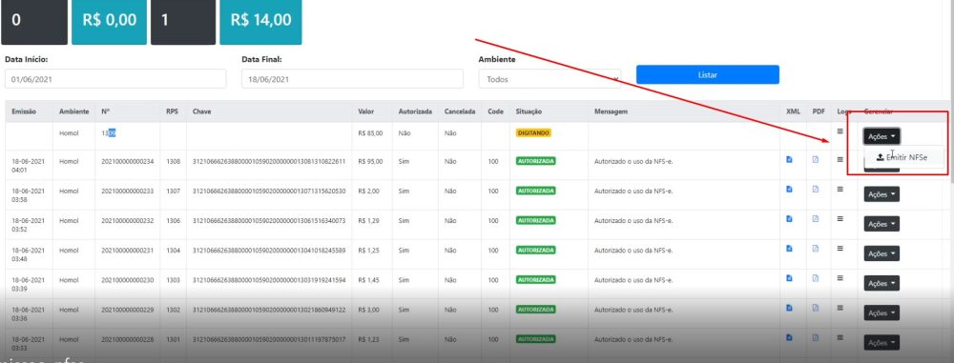Click value R$ 1,29 cell
This screenshot has width=954, height=363.
tap(368, 221)
